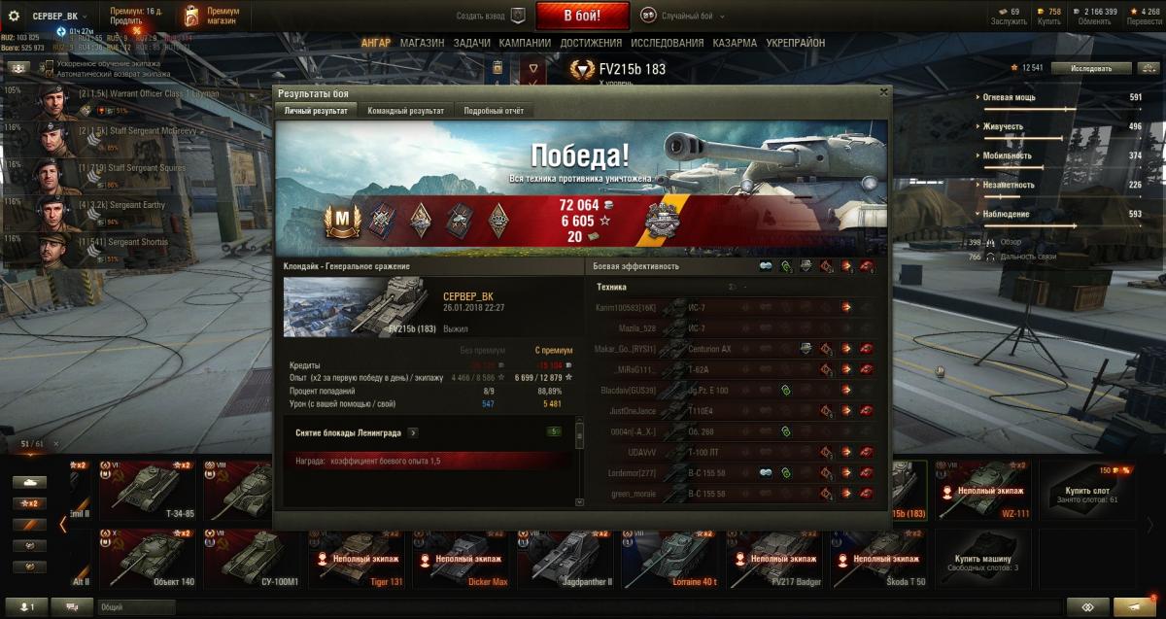Open the МАГАЗИН menu section
Image resolution: width=1166 pixels, height=619 pixels.
(422, 43)
